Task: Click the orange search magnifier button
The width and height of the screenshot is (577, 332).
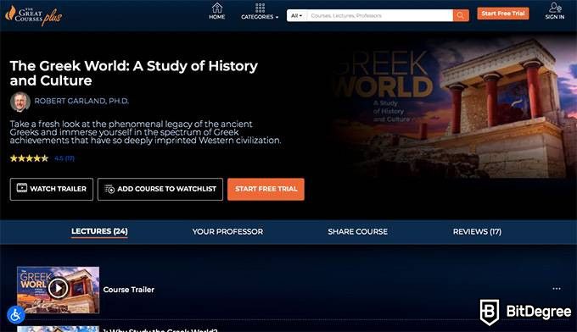Action: click(461, 15)
